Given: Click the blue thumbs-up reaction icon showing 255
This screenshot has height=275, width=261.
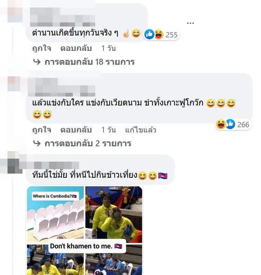Looking at the screenshot, I should click(149, 34).
